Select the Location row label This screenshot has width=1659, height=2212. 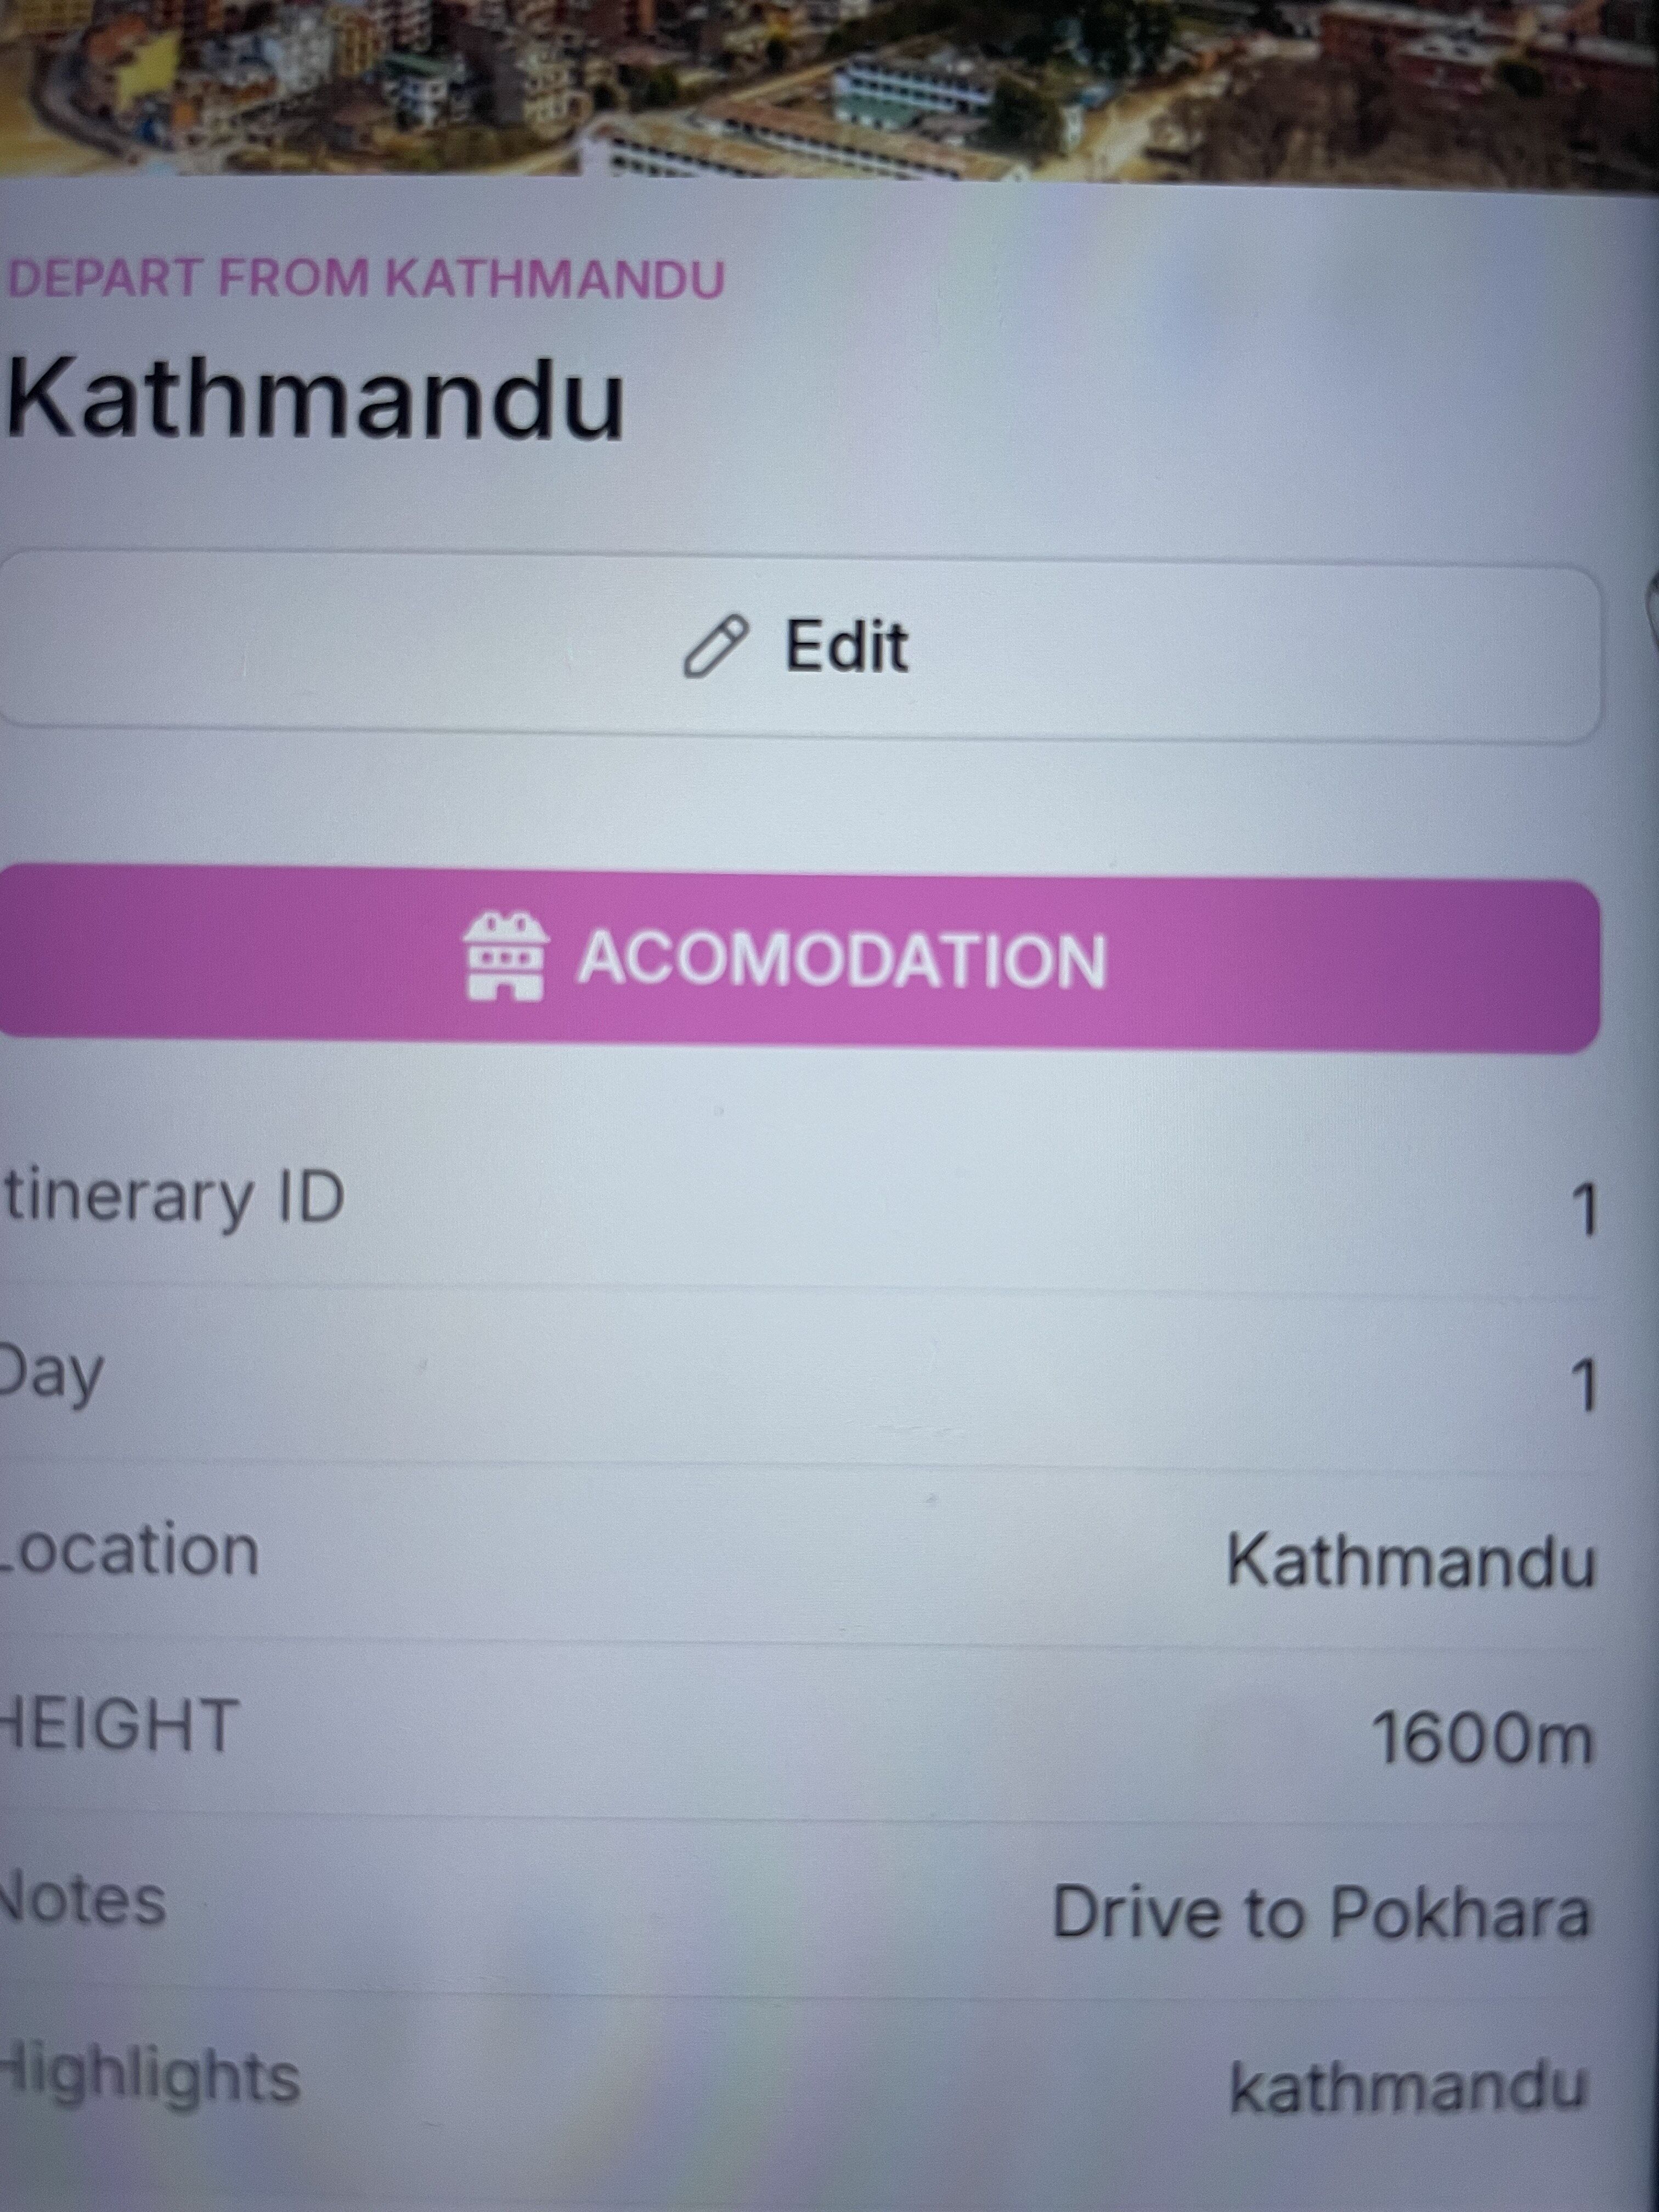click(x=128, y=1550)
